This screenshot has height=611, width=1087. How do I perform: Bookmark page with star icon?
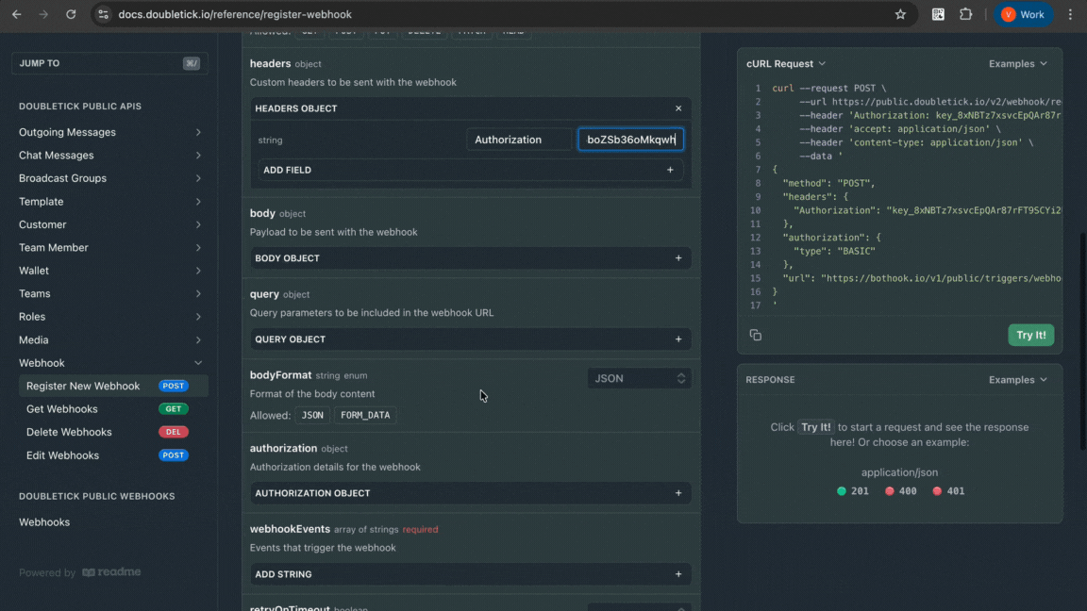(900, 15)
